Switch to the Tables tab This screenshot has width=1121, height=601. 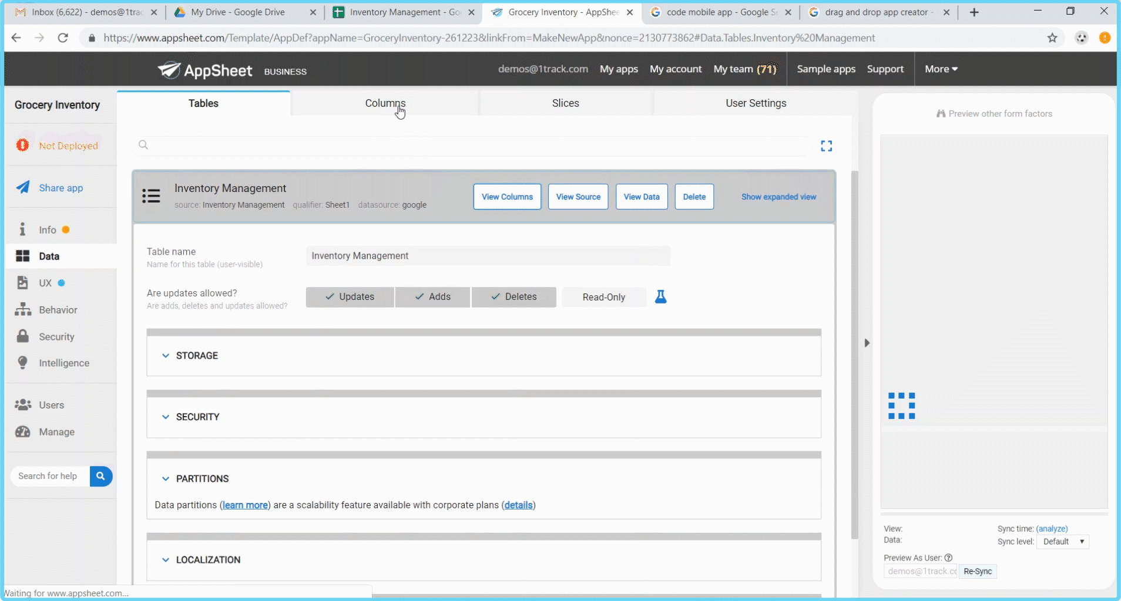pyautogui.click(x=203, y=103)
